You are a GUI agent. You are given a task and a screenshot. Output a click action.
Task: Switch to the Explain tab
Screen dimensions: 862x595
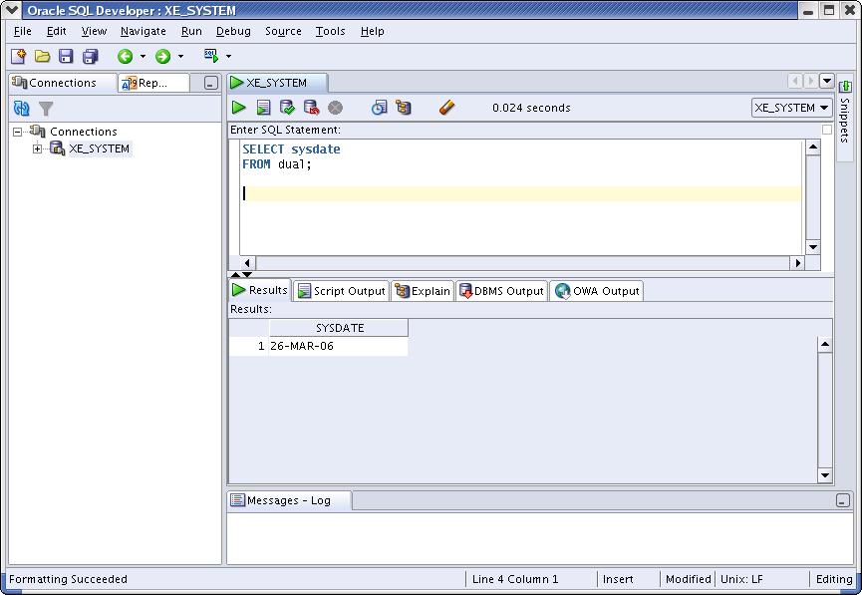(423, 291)
